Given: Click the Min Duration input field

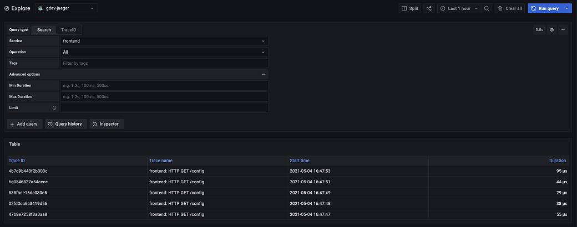Looking at the screenshot, I should 164,86.
